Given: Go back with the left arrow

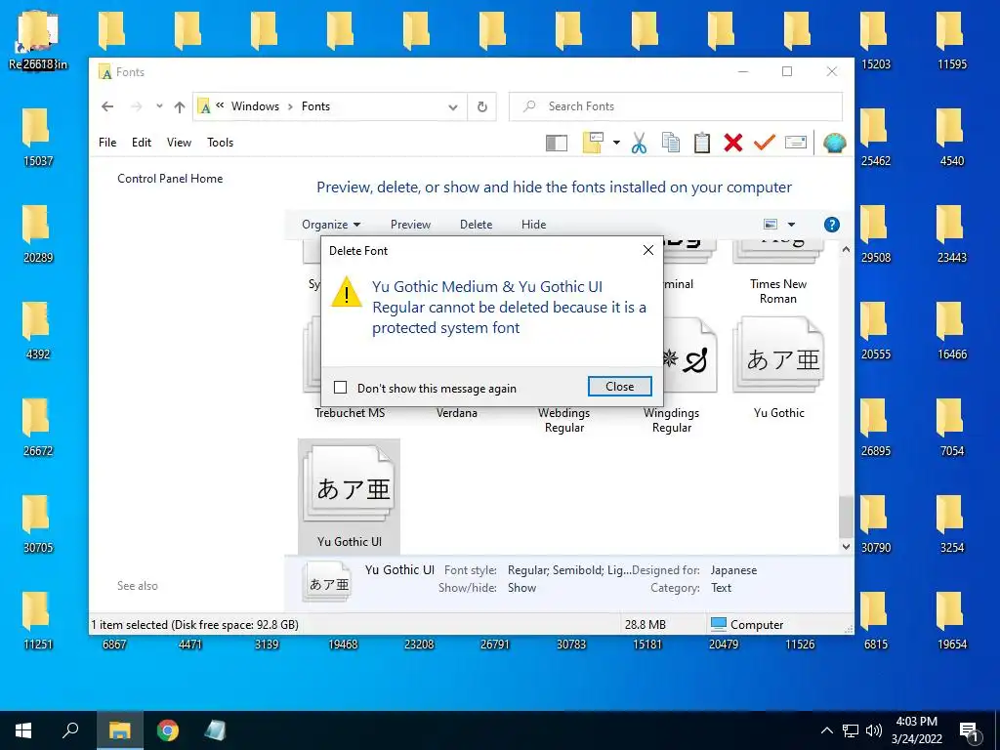Looking at the screenshot, I should coord(107,106).
